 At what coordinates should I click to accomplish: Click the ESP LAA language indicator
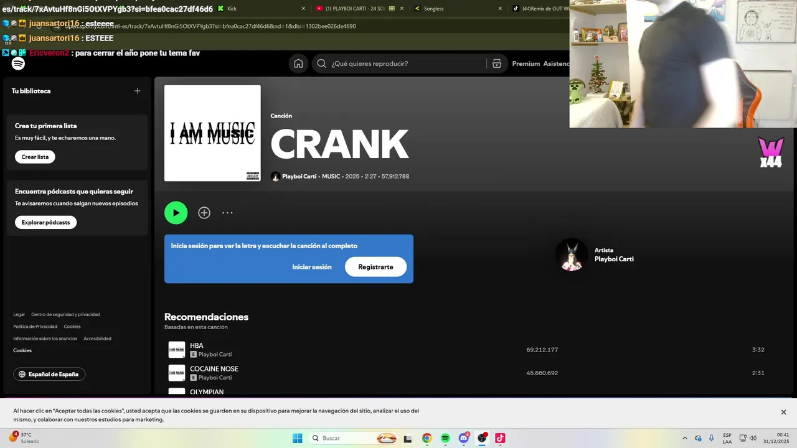click(x=727, y=438)
